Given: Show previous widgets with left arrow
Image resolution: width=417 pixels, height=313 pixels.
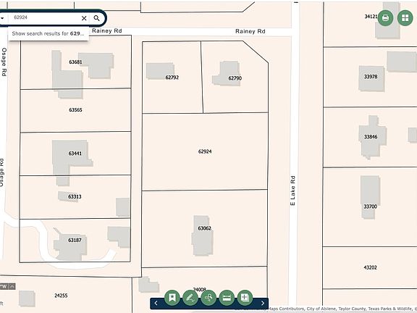Looking at the screenshot, I should (x=156, y=303).
